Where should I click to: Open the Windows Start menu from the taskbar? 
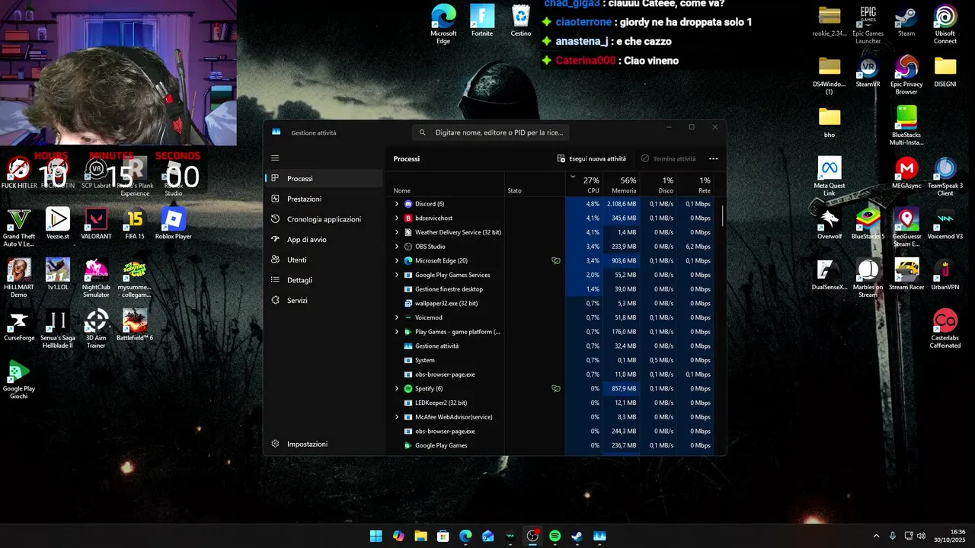[x=376, y=536]
